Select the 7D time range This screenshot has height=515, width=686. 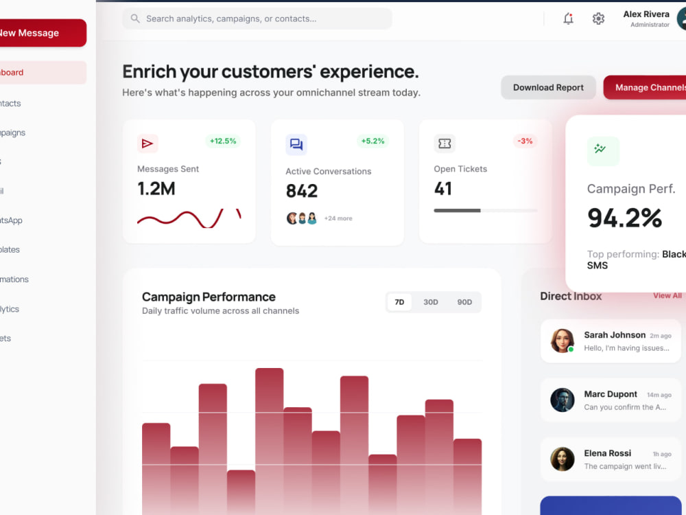(399, 302)
